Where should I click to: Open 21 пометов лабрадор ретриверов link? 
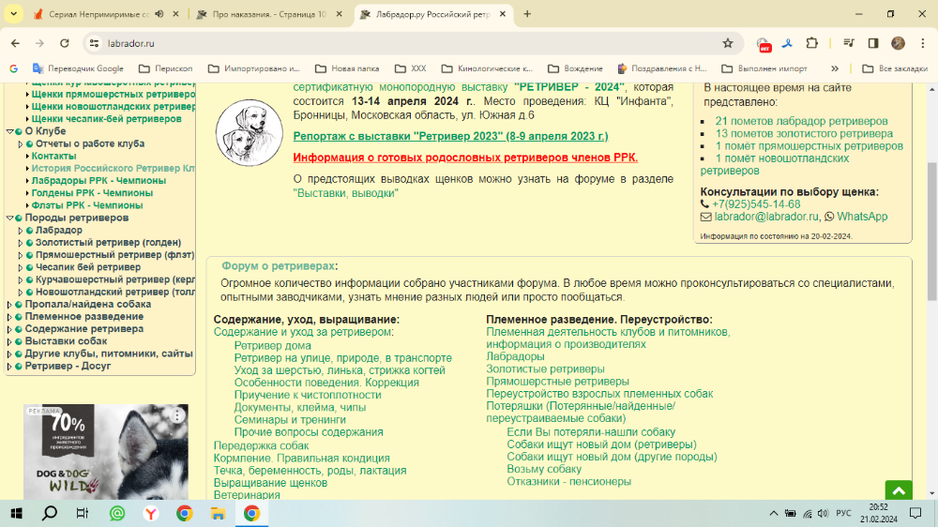click(802, 121)
